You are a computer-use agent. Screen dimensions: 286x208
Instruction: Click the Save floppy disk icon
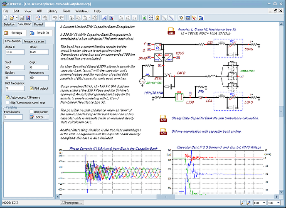coord(21,18)
